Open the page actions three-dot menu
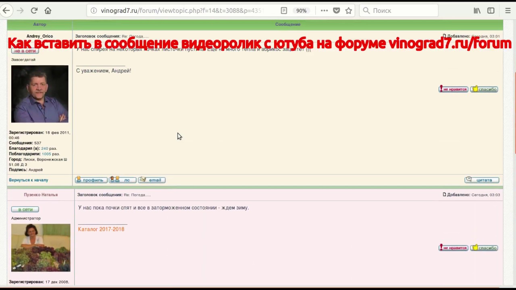Viewport: 516px width, 290px height. point(324,11)
